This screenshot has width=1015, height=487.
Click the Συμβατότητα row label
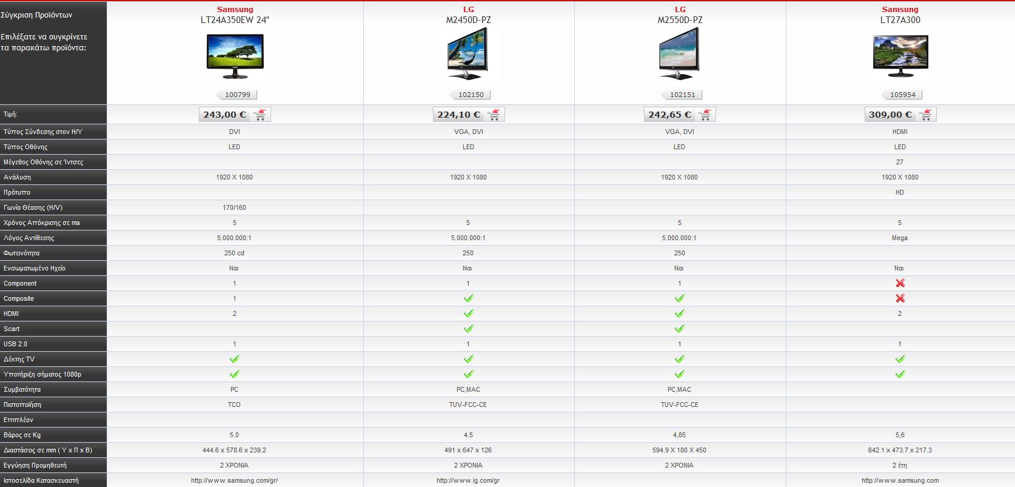pos(22,389)
